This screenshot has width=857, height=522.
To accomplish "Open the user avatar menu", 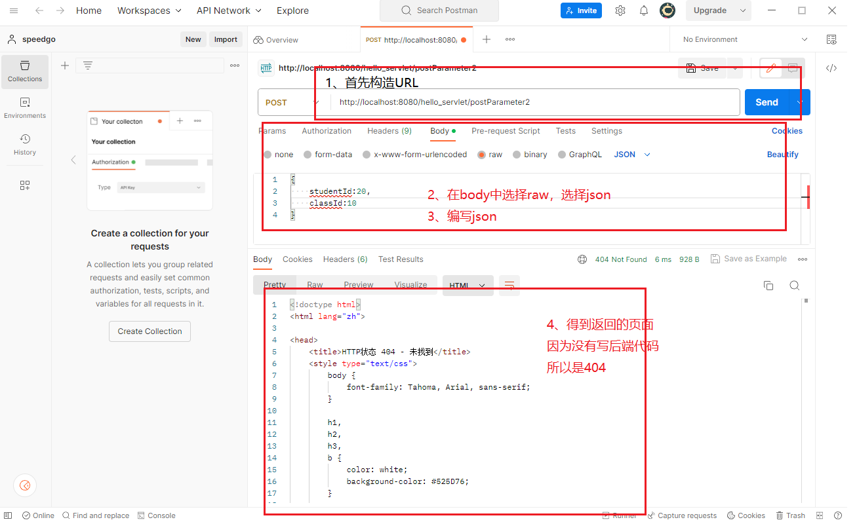I will 668,10.
